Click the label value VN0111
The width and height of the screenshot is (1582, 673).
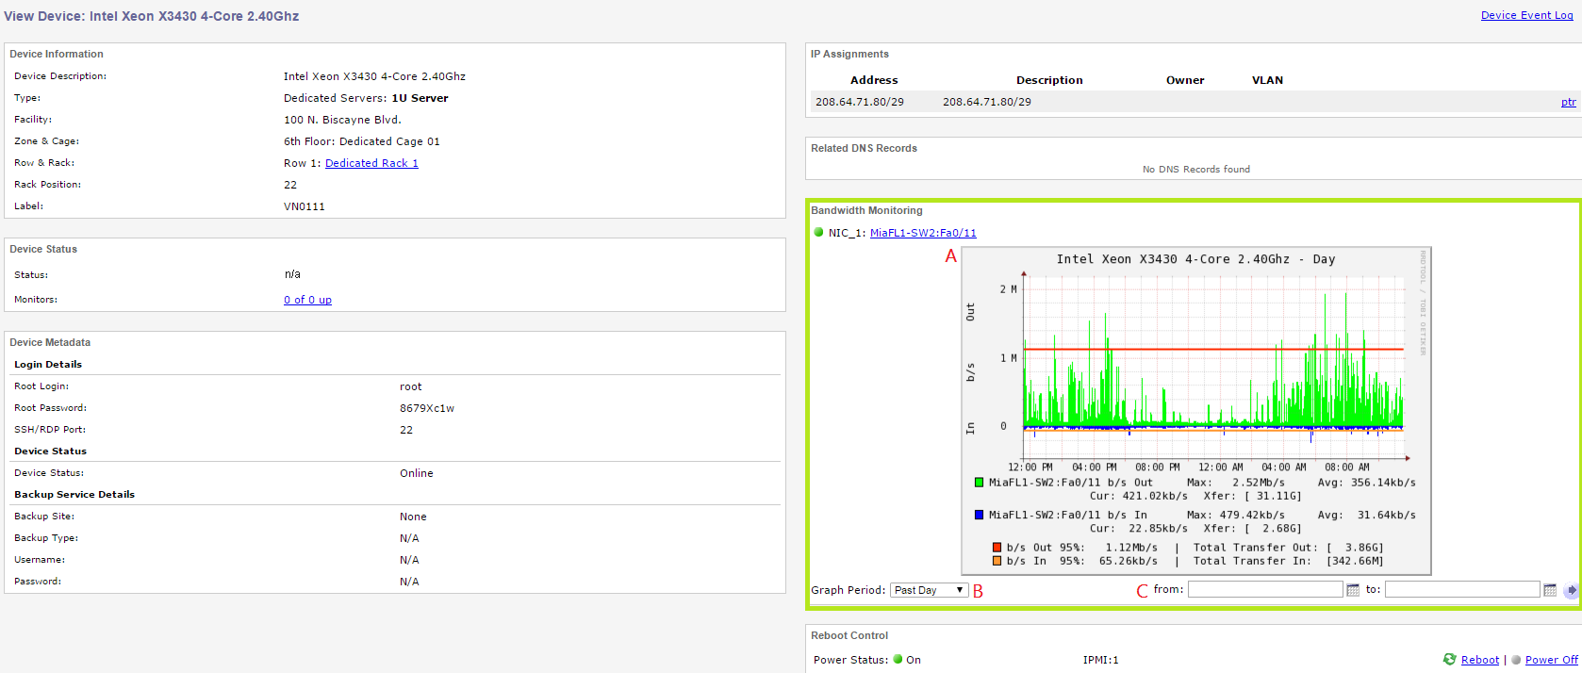(x=304, y=206)
